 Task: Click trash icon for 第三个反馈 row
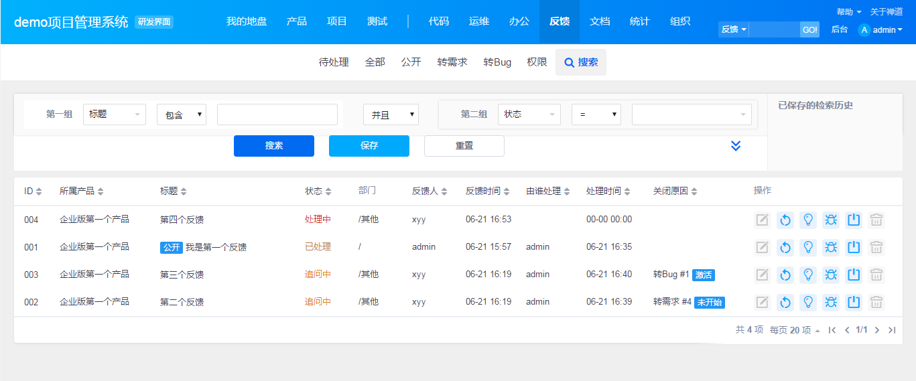(876, 275)
